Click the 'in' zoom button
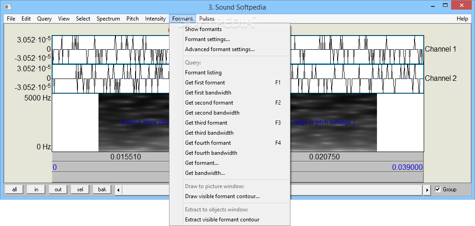Viewport: 475px width, 226px height. tap(36, 189)
